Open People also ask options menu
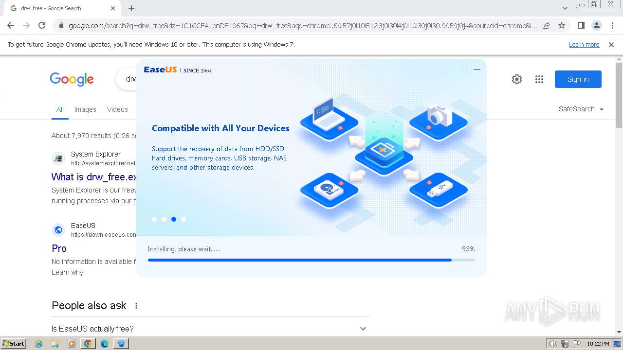This screenshot has width=623, height=350. point(136,306)
